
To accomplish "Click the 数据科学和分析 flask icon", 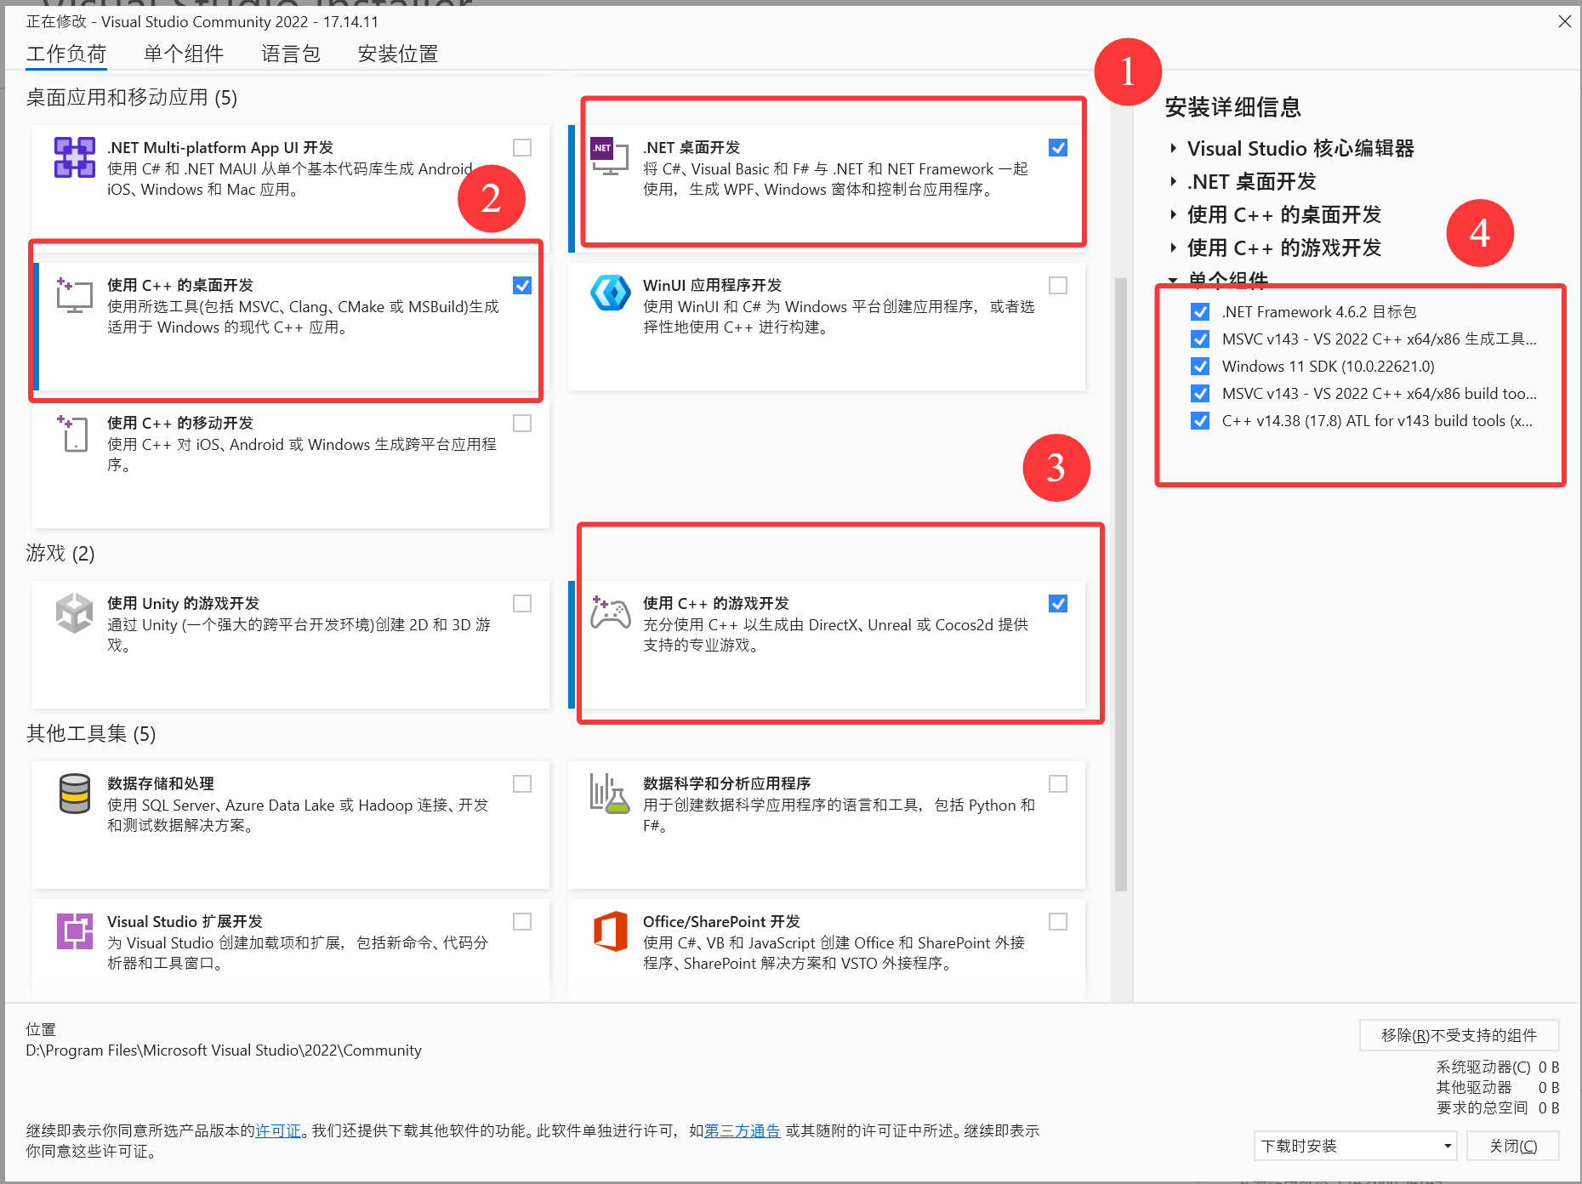I will pos(610,793).
